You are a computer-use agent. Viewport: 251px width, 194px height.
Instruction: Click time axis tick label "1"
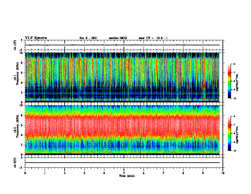point(45,173)
